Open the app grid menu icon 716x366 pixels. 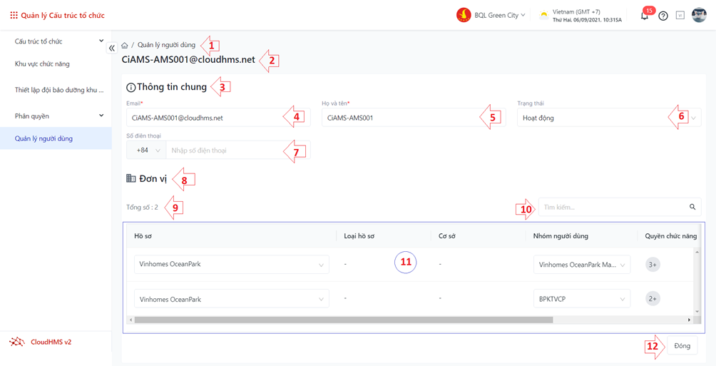[x=14, y=16]
